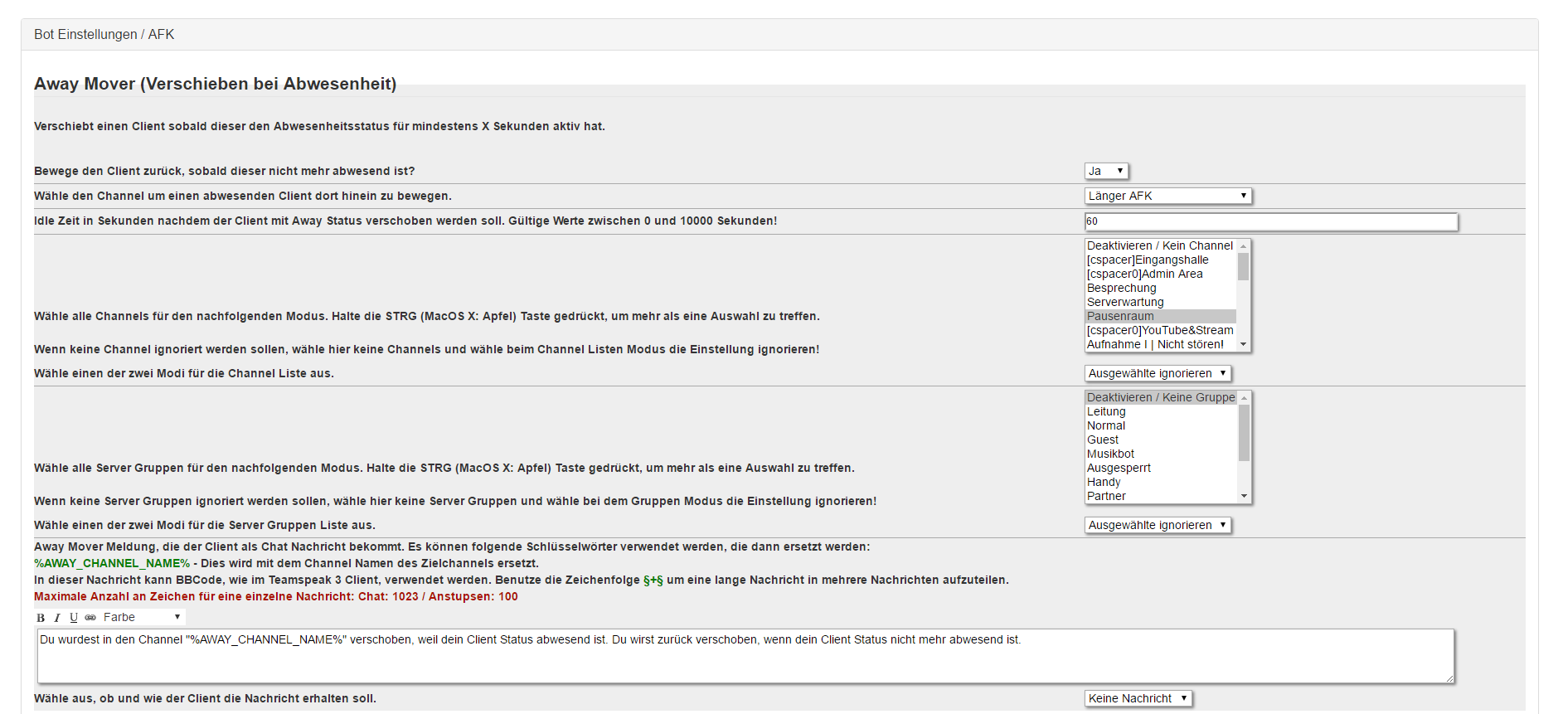Viewport: 1558px width, 714px height.
Task: Open the Farbe color dropdown
Action: tap(142, 618)
